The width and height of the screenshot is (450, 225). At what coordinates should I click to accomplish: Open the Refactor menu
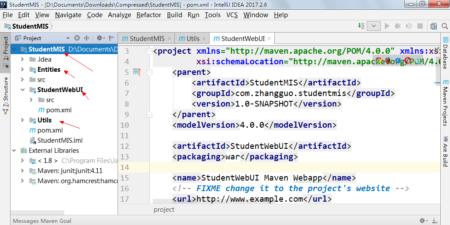[x=149, y=15]
